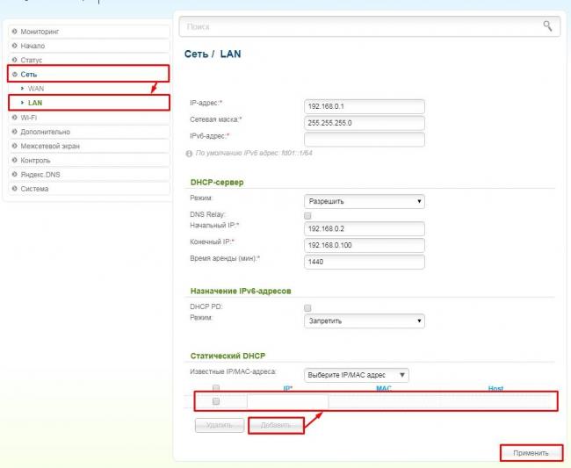Click the Сеть / LAN page heading

(213, 54)
